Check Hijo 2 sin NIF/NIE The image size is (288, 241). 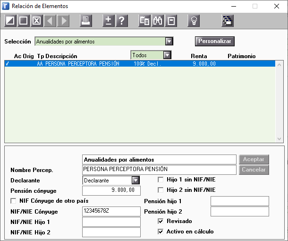click(x=161, y=190)
